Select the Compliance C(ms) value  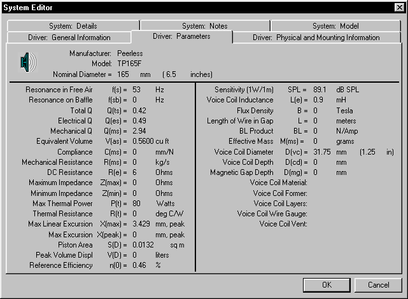pos(134,152)
